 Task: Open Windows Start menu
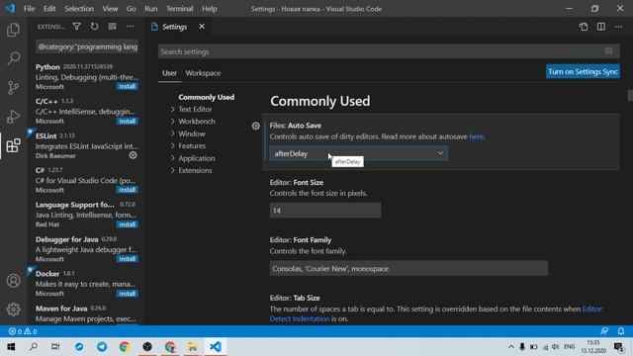(11, 347)
